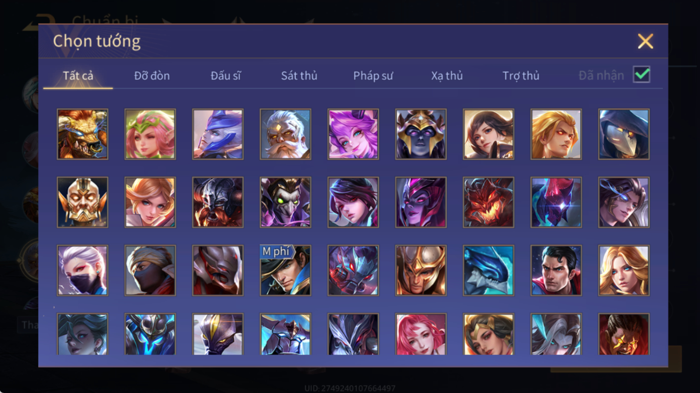The image size is (700, 393).
Task: Select the blonde woman with blue eyes
Action: [x=624, y=270]
